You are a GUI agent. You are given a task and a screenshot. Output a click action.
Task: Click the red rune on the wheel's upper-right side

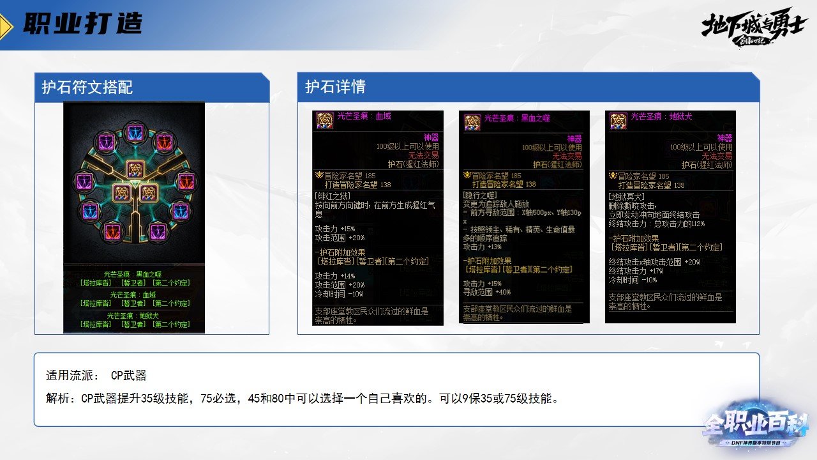186,181
